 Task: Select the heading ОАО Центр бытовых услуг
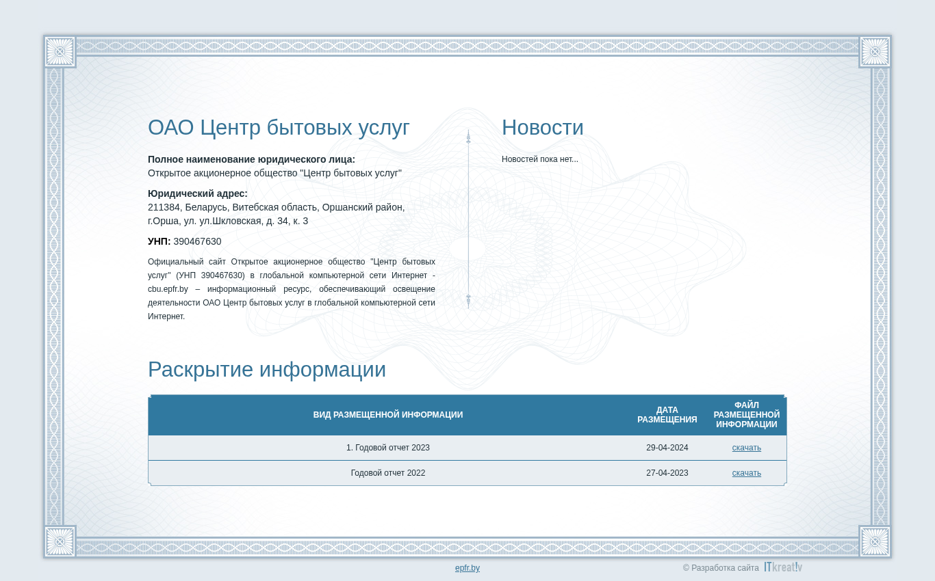[279, 128]
